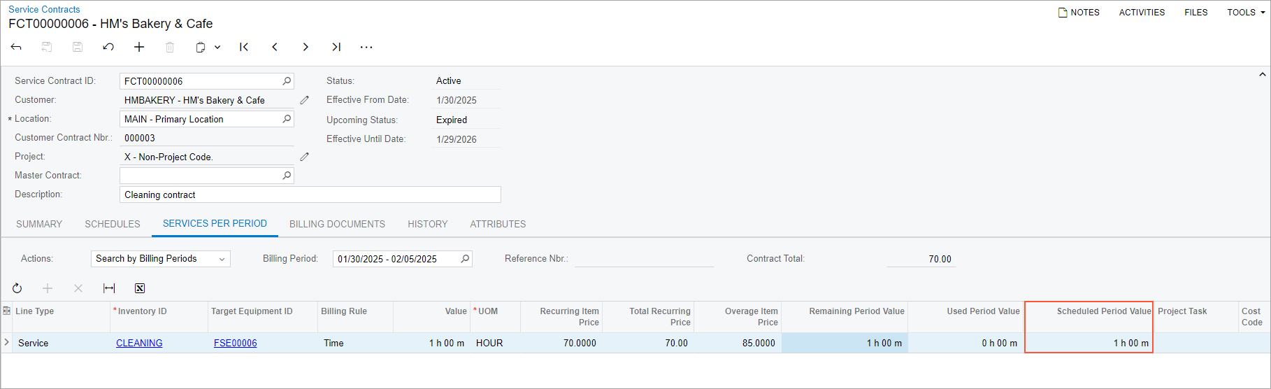Click the Undo icon in toolbar
1271x389 pixels.
tap(108, 47)
